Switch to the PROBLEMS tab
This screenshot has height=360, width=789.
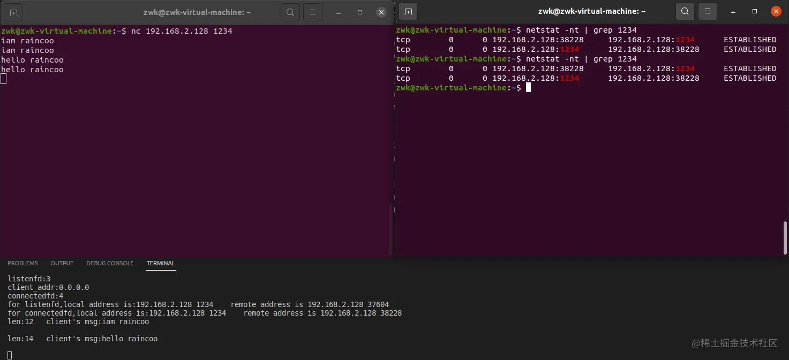click(22, 263)
